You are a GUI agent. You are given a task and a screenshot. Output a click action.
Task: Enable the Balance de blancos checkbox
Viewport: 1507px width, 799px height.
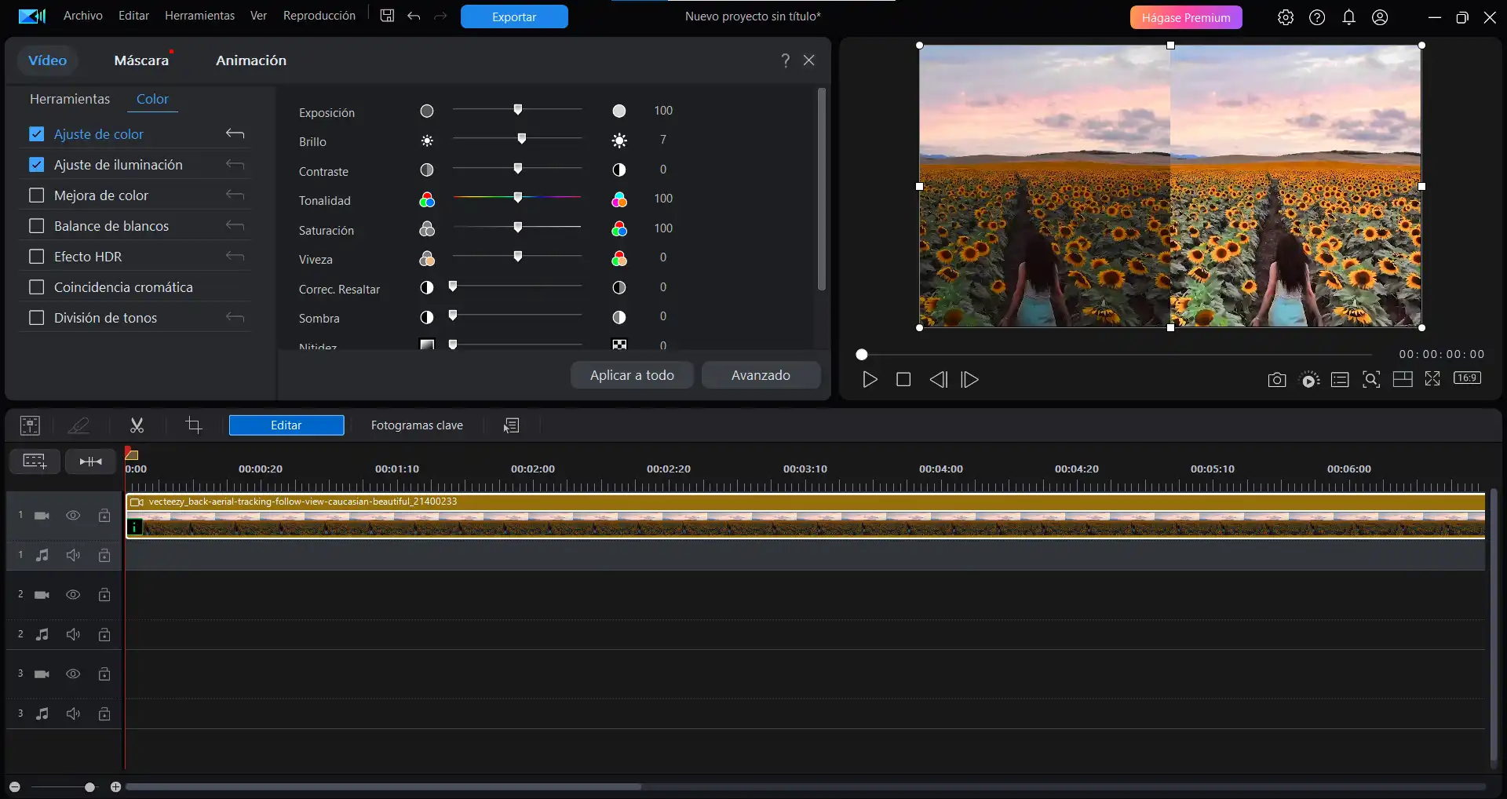click(36, 225)
